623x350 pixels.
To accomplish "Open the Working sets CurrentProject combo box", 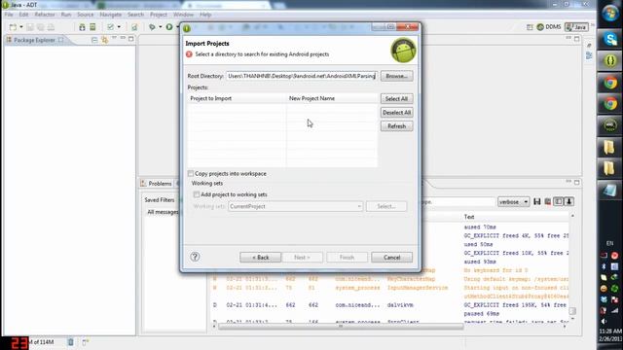I will tap(295, 206).
